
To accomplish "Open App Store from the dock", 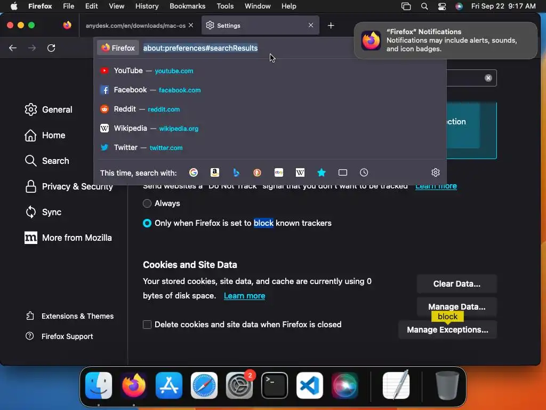I will [169, 385].
